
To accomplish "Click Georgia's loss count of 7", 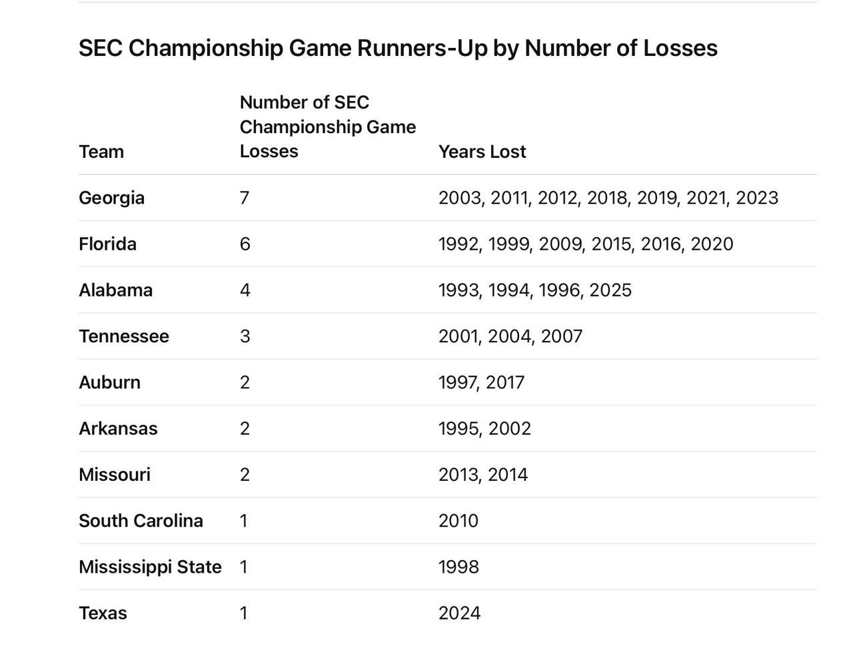I will tap(245, 198).
